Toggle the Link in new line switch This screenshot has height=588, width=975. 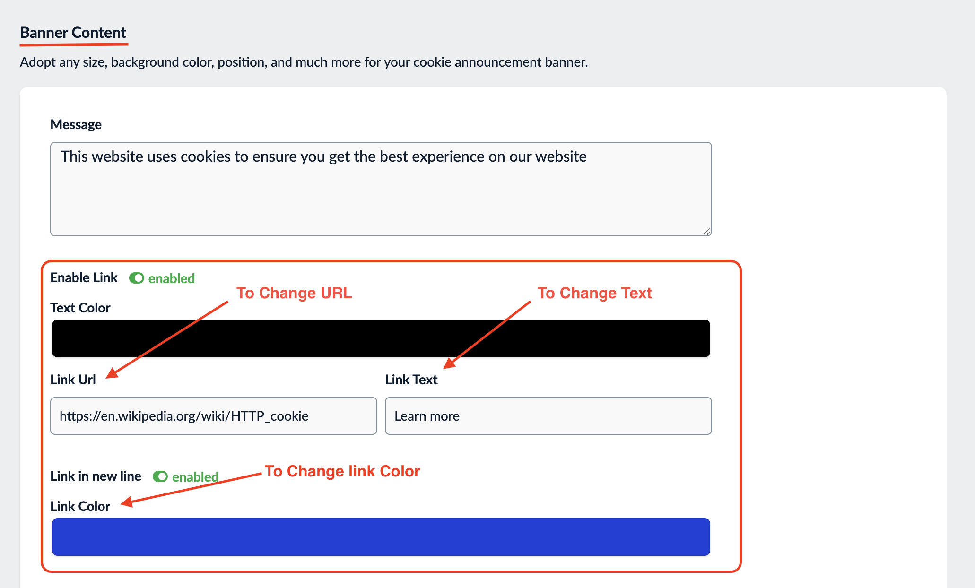coord(160,476)
